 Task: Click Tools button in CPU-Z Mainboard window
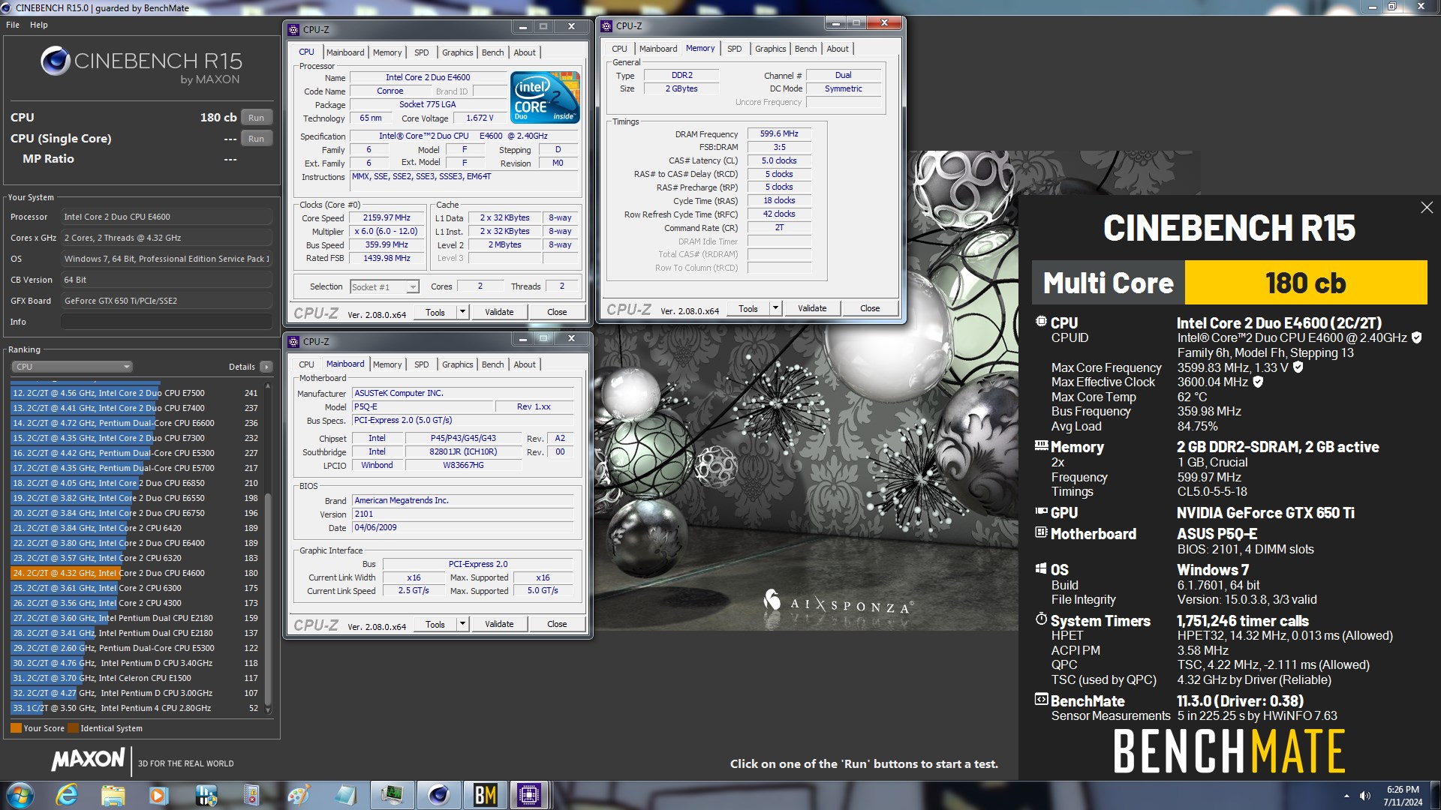[x=435, y=624]
